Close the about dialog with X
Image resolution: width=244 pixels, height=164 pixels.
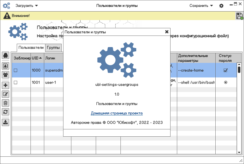coord(167,32)
